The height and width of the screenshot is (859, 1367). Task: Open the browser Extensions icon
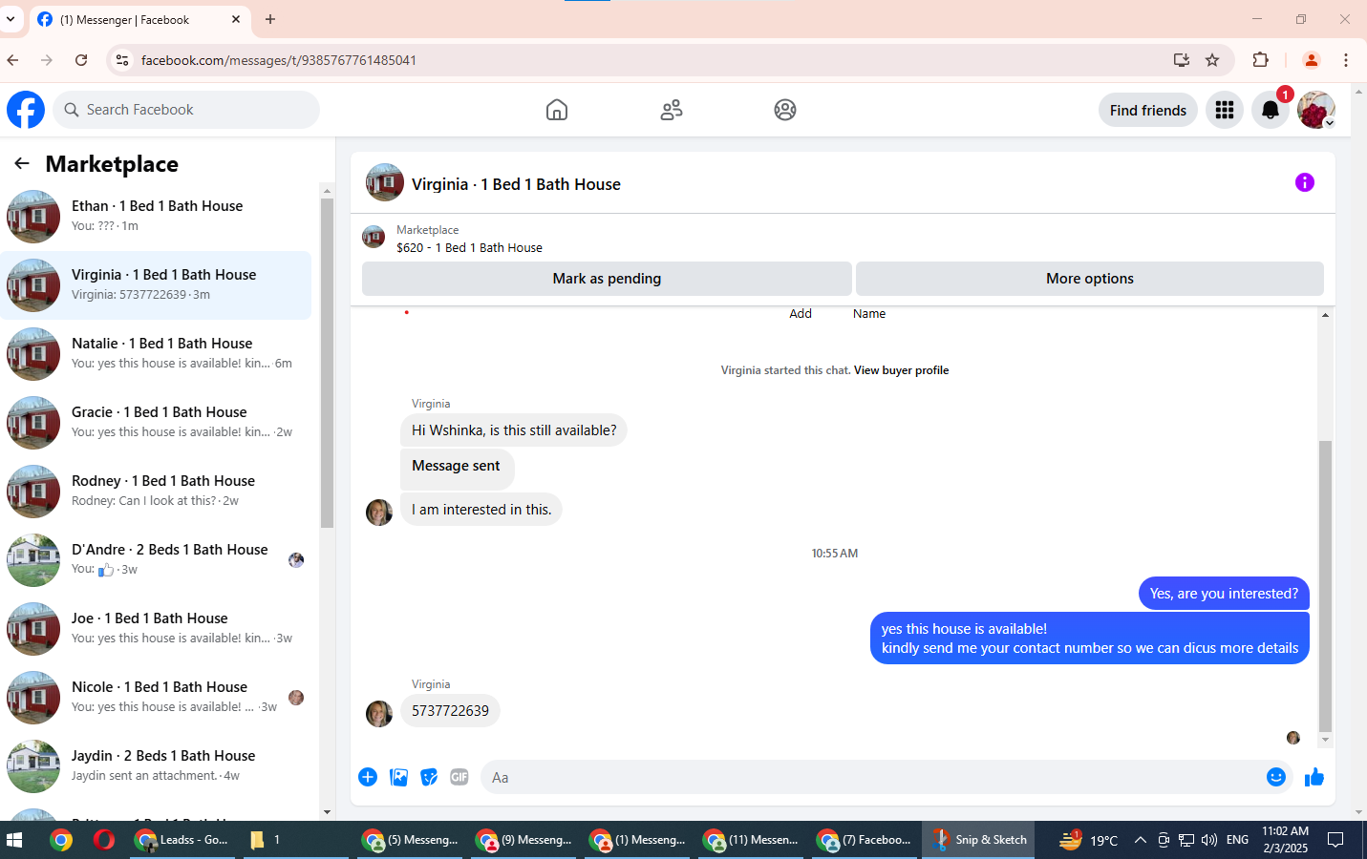tap(1261, 60)
